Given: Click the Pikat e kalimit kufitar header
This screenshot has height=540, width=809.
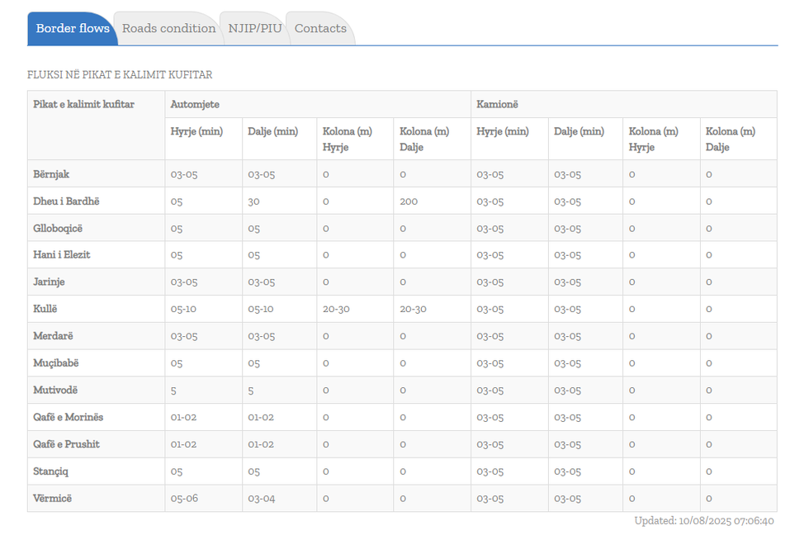Looking at the screenshot, I should pyautogui.click(x=83, y=105).
